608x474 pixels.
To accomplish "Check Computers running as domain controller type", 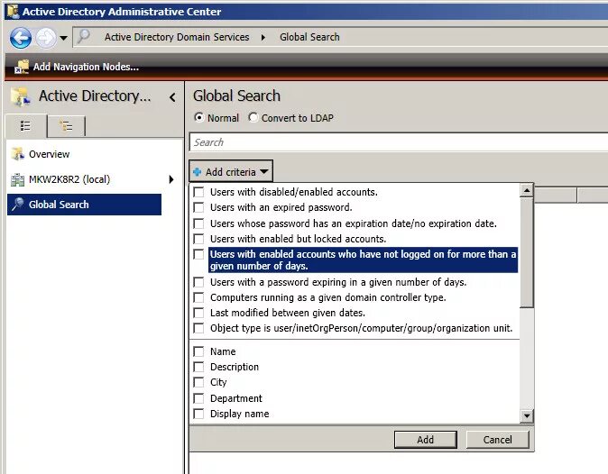I will click(x=198, y=297).
